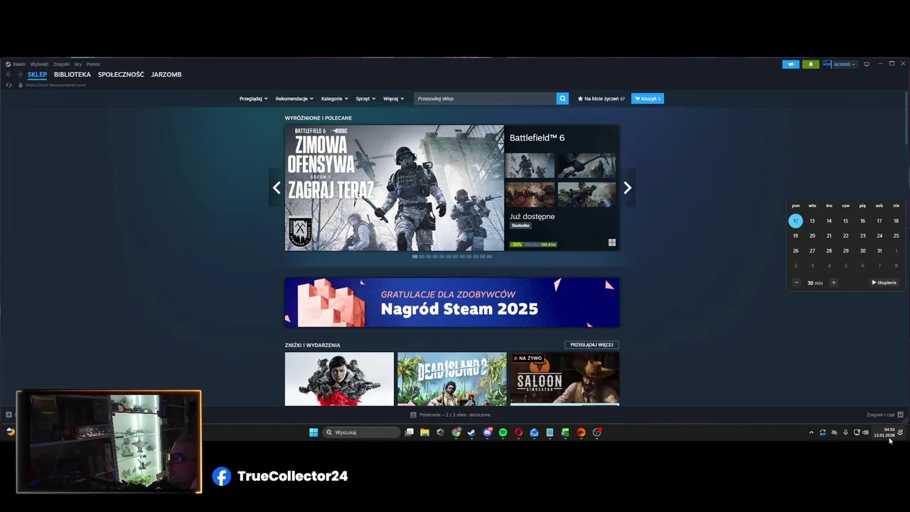Viewport: 910px width, 512px height.
Task: Expand the Jarzomb account dropdown
Action: click(x=844, y=64)
